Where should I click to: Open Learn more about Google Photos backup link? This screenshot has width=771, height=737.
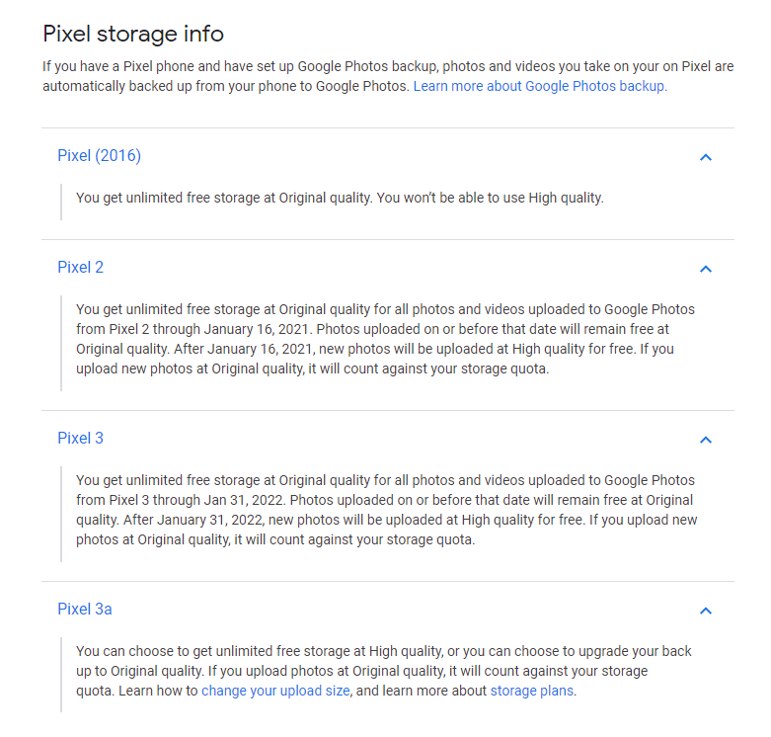[540, 87]
